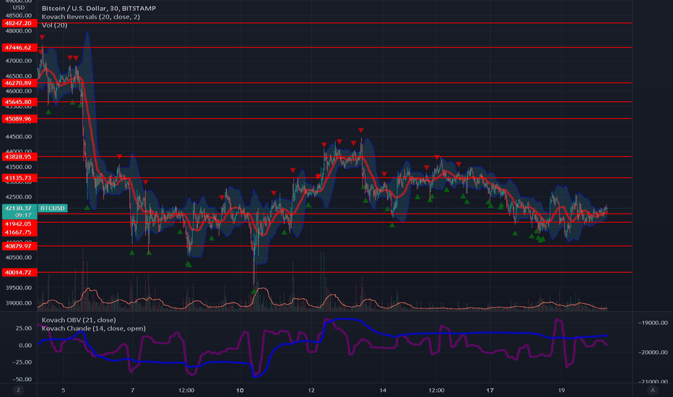The width and height of the screenshot is (673, 397).
Task: Click the 19 date label on time axis
Action: click(x=561, y=390)
